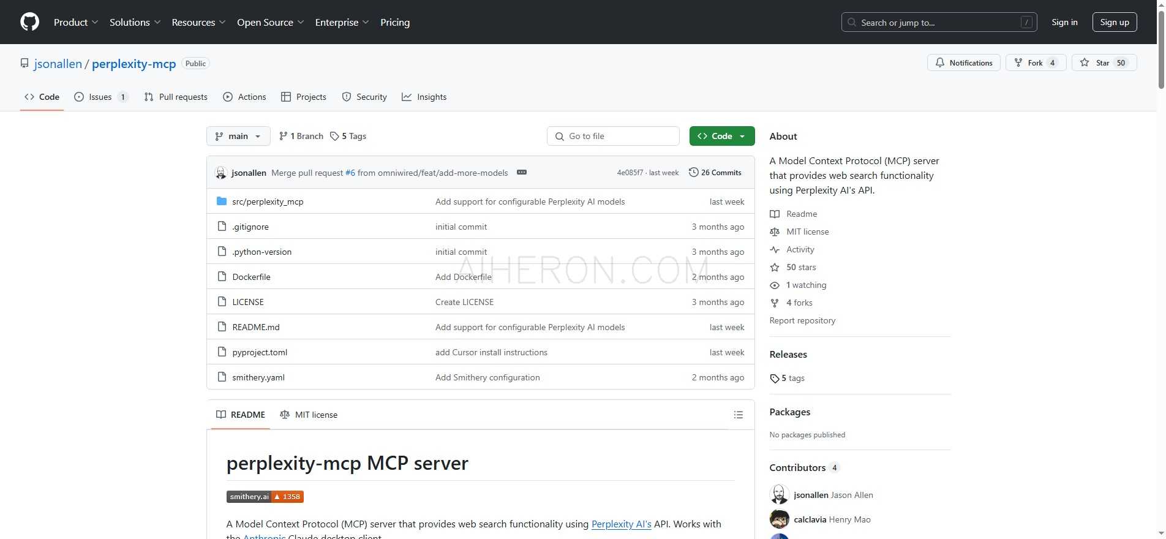
Task: Click the Sign up button
Action: 1115,22
